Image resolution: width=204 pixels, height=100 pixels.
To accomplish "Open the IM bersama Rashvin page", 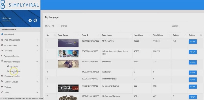I will coord(193,87).
